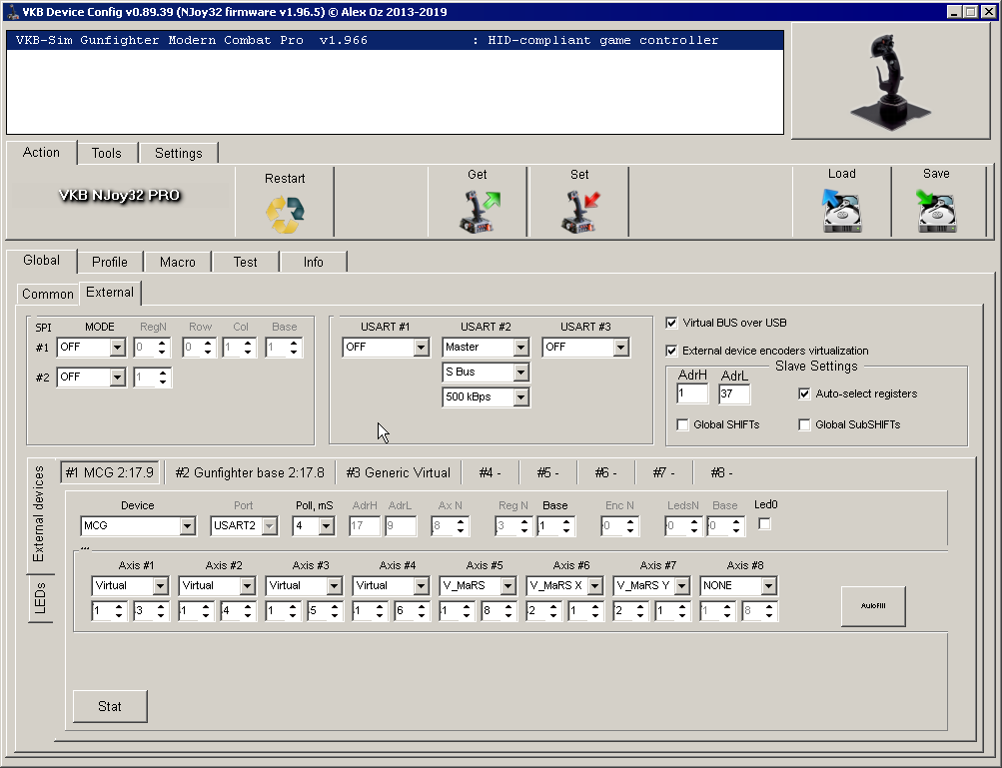Open the Macro tab

178,262
